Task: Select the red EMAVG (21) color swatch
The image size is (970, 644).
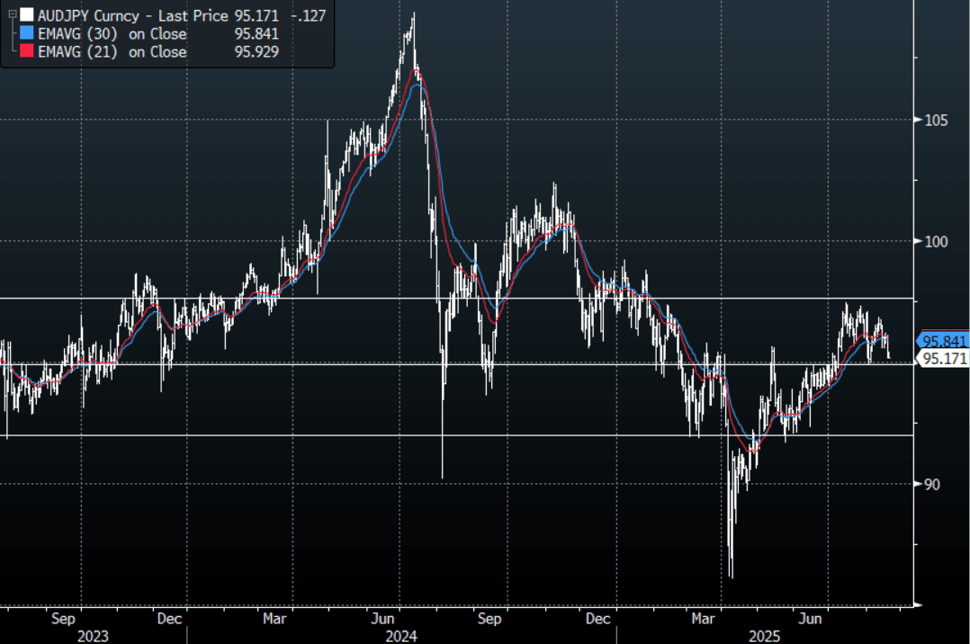Action: tap(27, 50)
